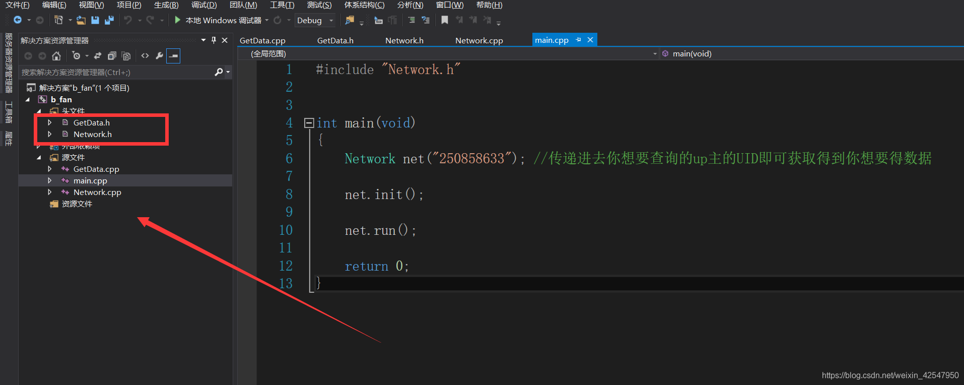Open the 属性 side tab
This screenshot has height=385, width=964.
(9, 139)
